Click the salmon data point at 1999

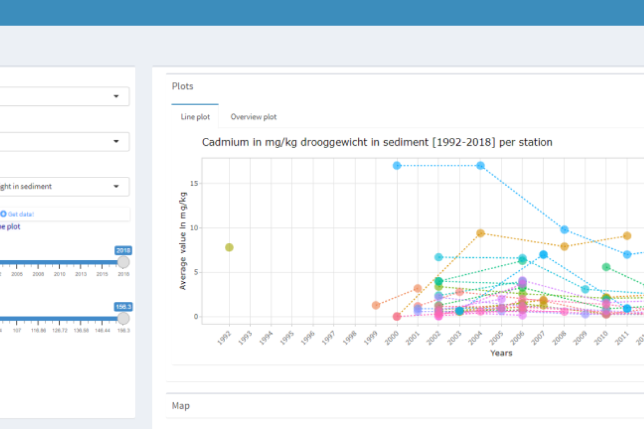376,305
